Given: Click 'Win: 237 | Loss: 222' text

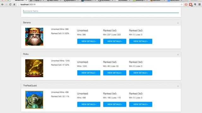Looking at the screenshot, I should [112, 35].
